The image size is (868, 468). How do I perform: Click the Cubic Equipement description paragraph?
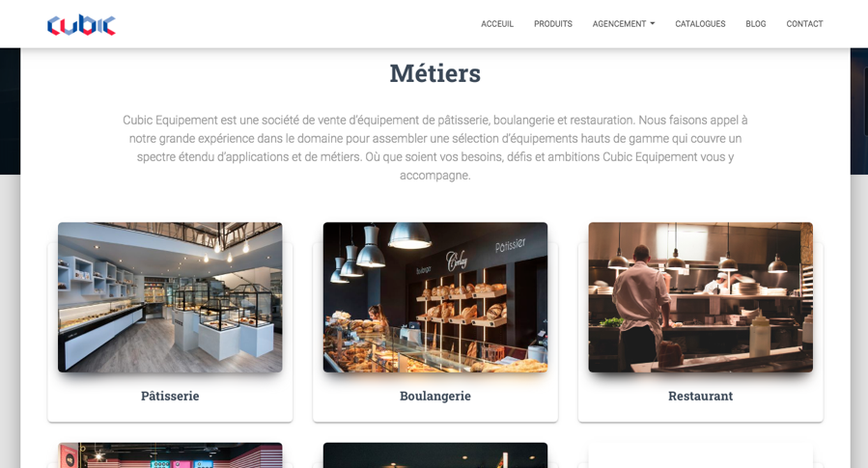click(x=435, y=147)
